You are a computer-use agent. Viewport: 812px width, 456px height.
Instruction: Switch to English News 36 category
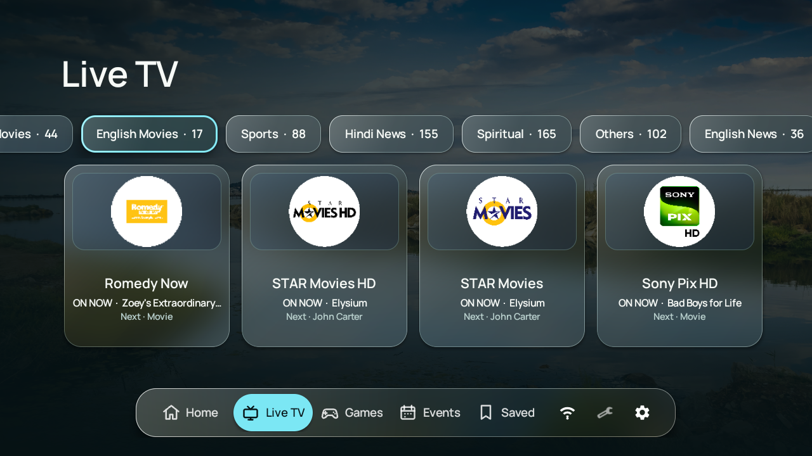751,134
